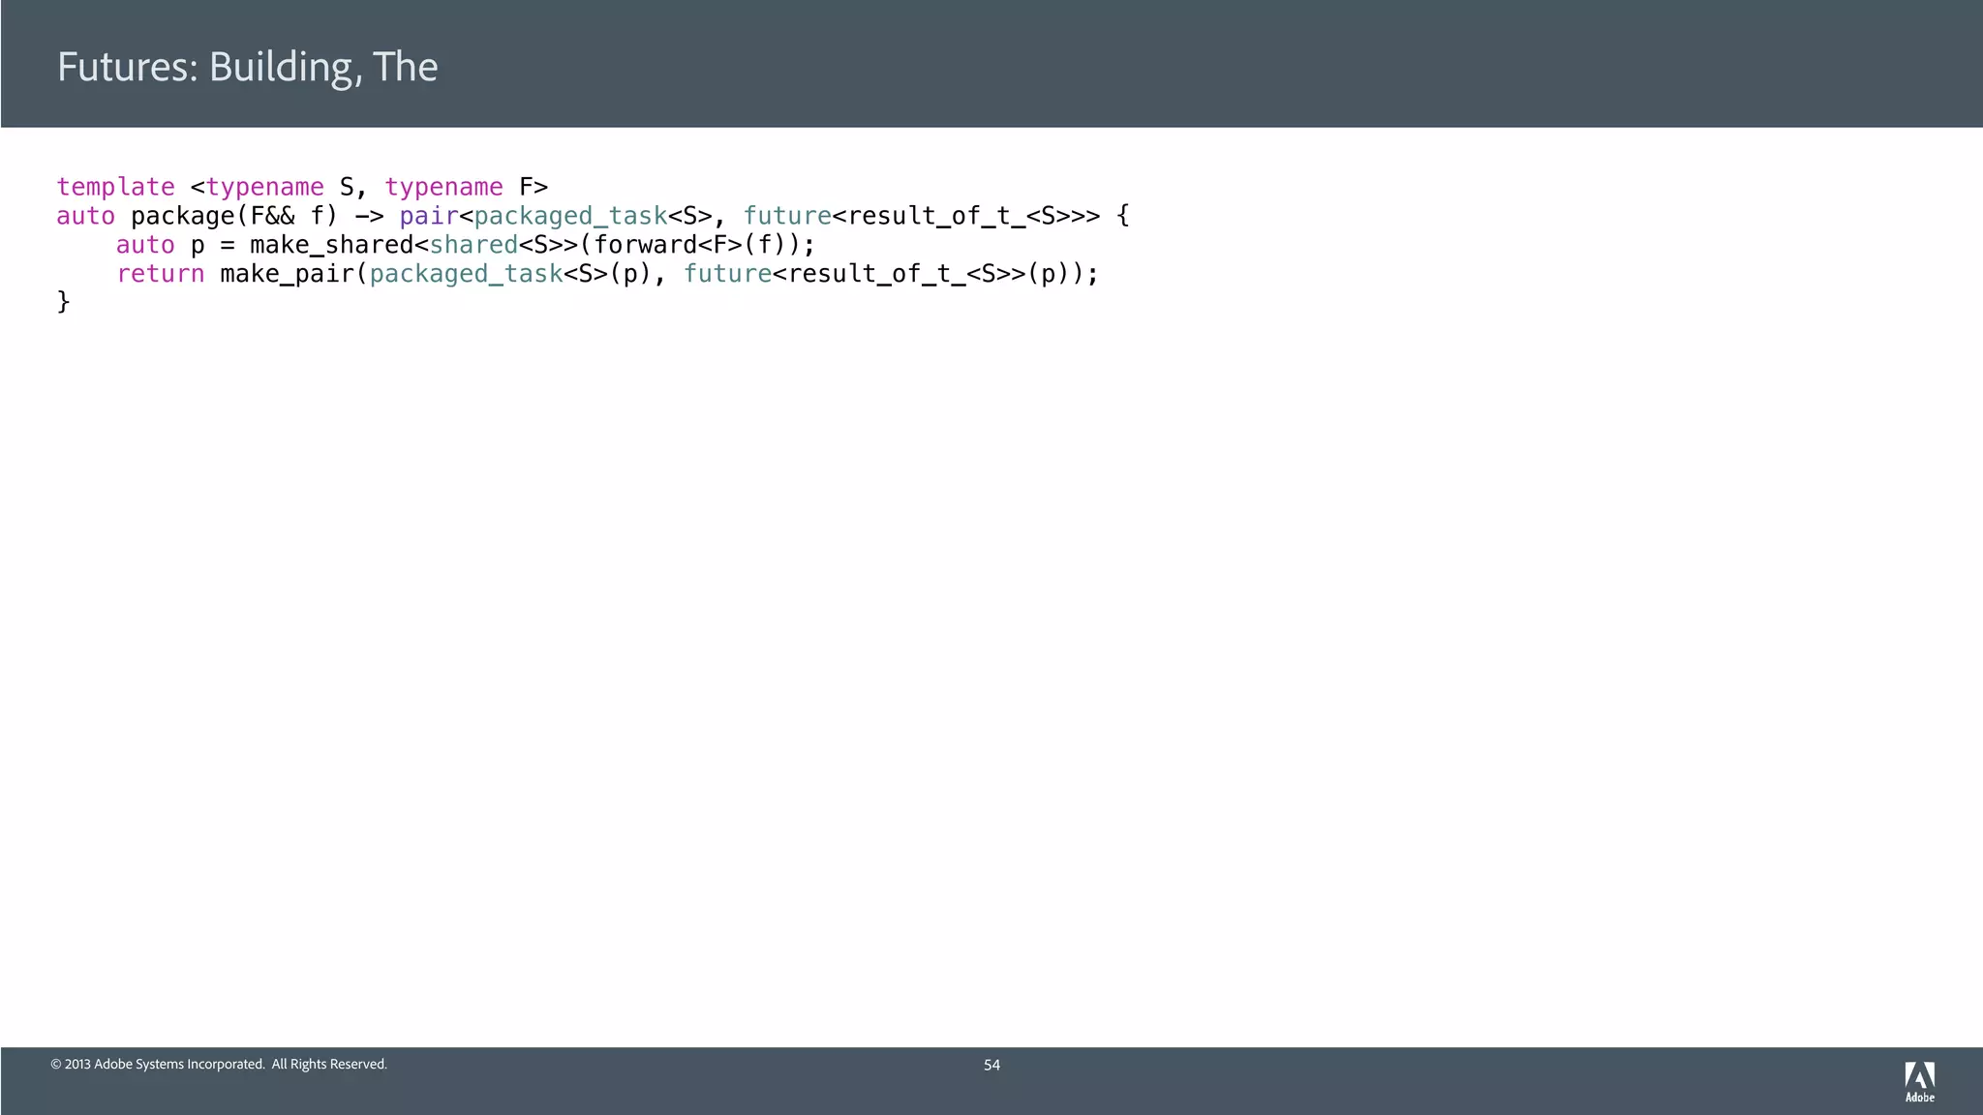Screen dimensions: 1983x1115
Task: Click the teal 'shared' type name
Action: click(473, 245)
